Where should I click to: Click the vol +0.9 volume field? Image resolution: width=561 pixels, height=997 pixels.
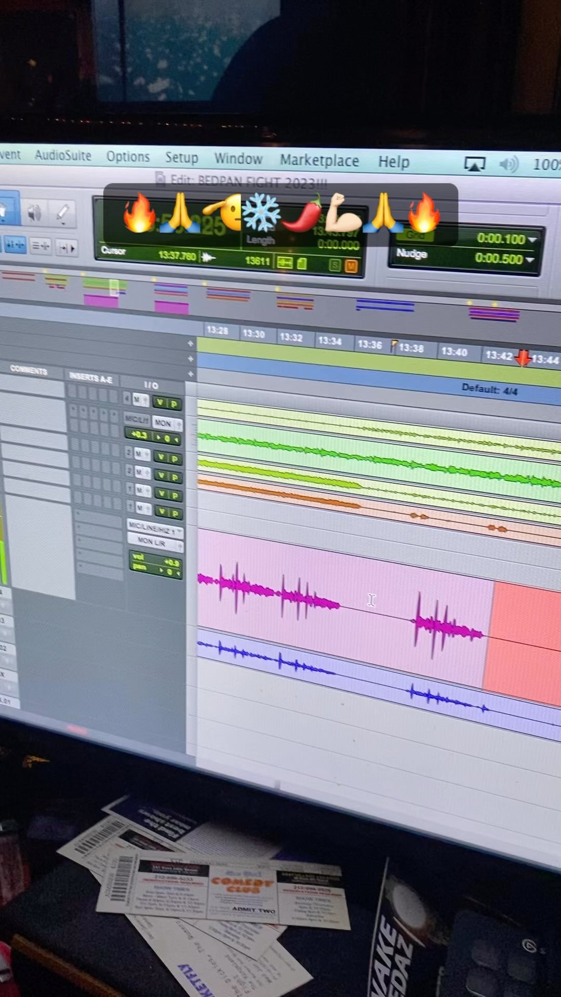tap(155, 559)
